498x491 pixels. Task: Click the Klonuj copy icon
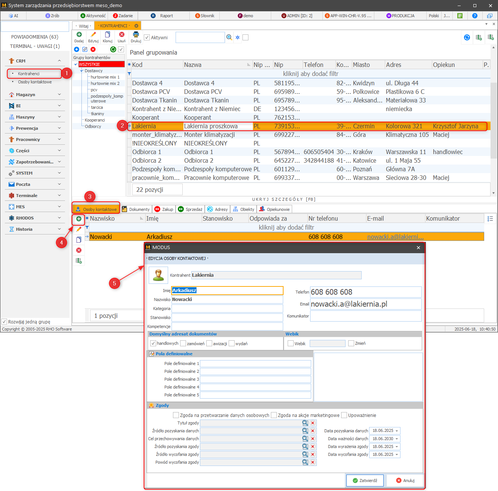108,35
